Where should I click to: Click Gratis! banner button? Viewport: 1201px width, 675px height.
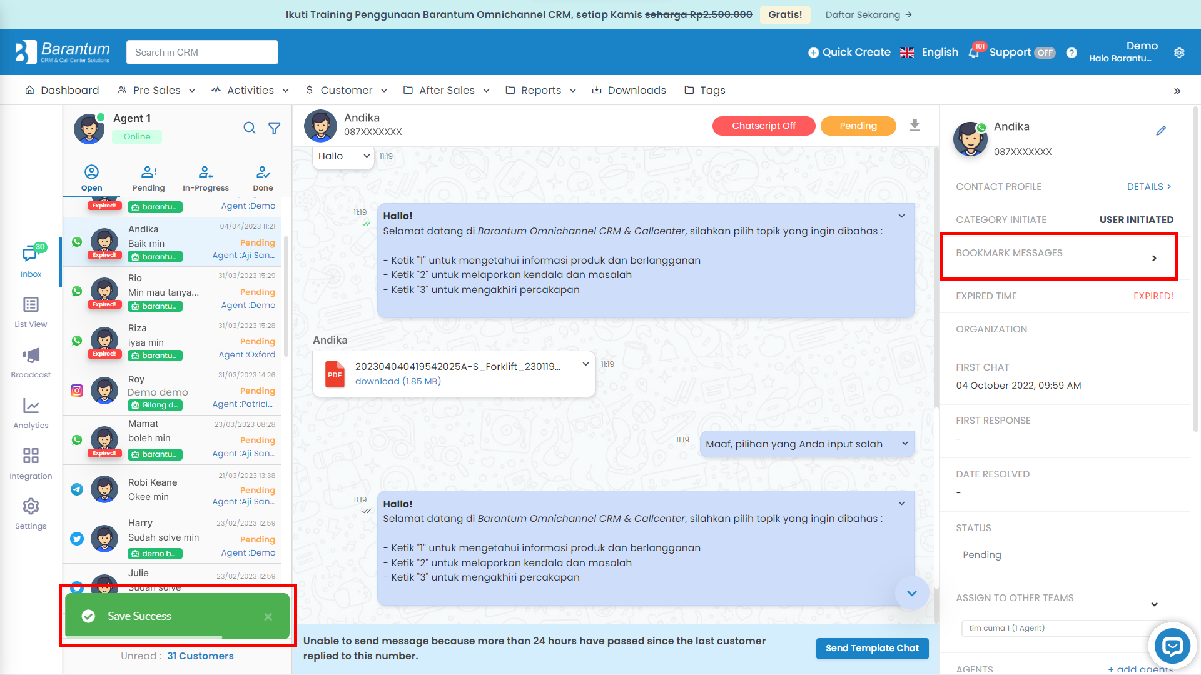pos(785,15)
